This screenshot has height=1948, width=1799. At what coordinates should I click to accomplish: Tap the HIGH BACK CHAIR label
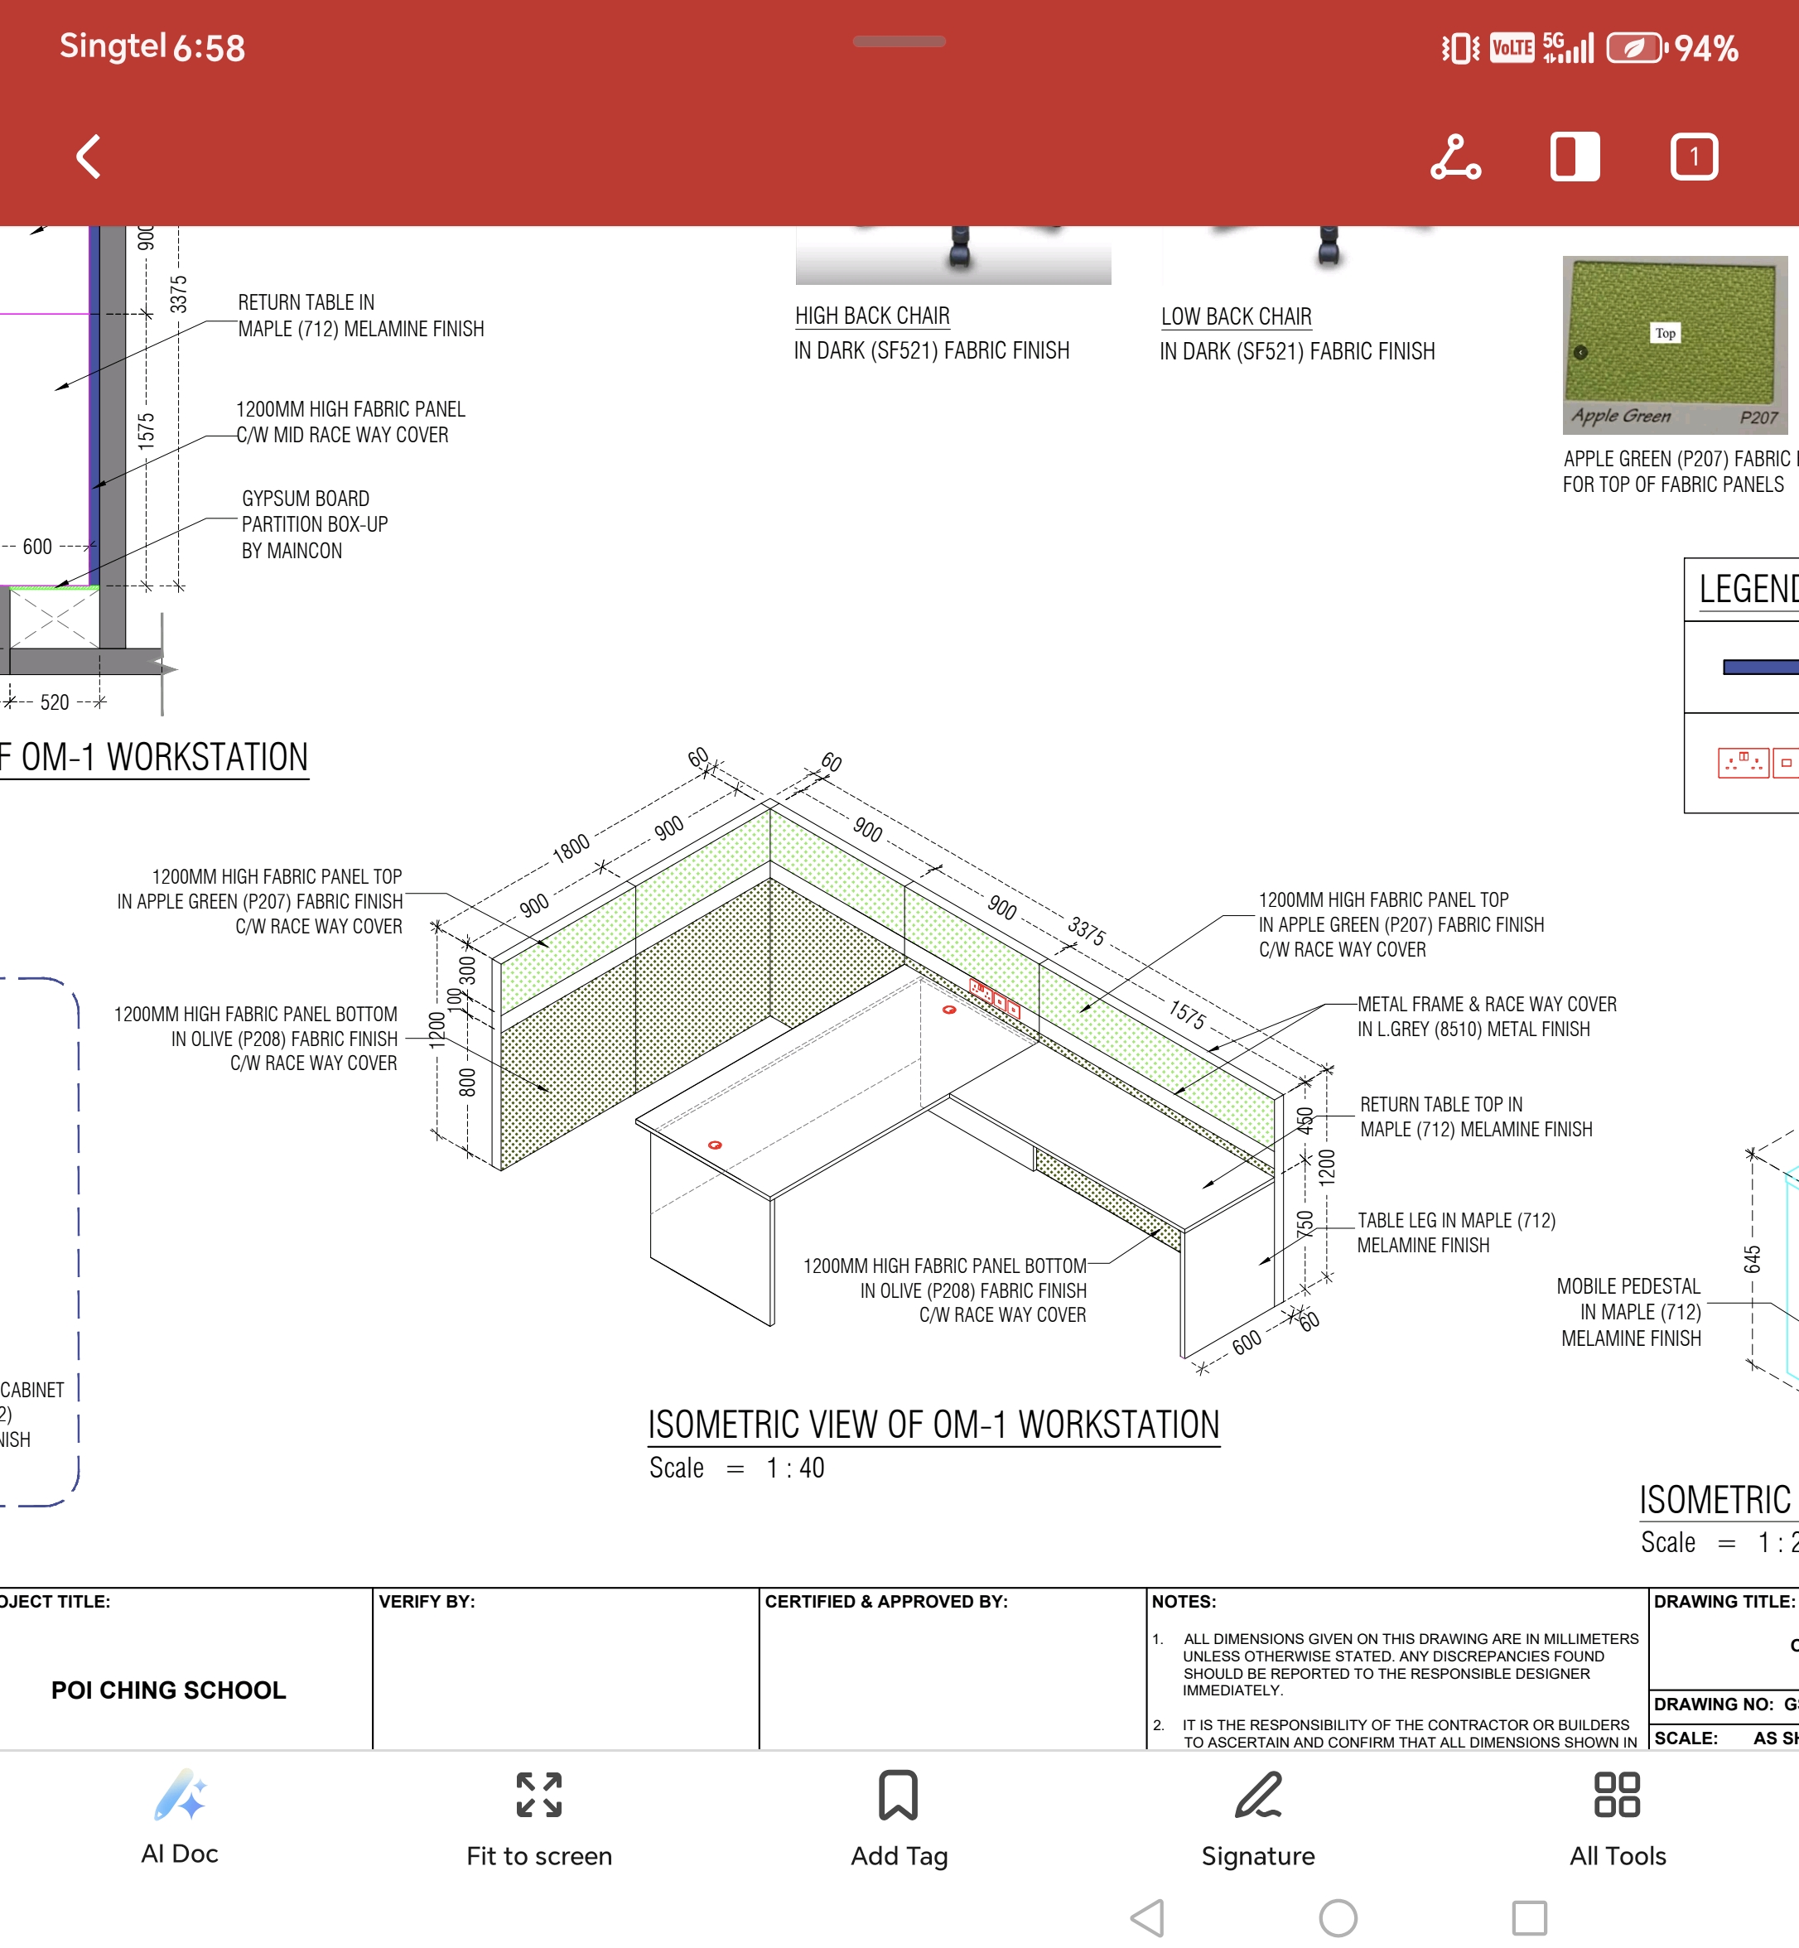(871, 316)
